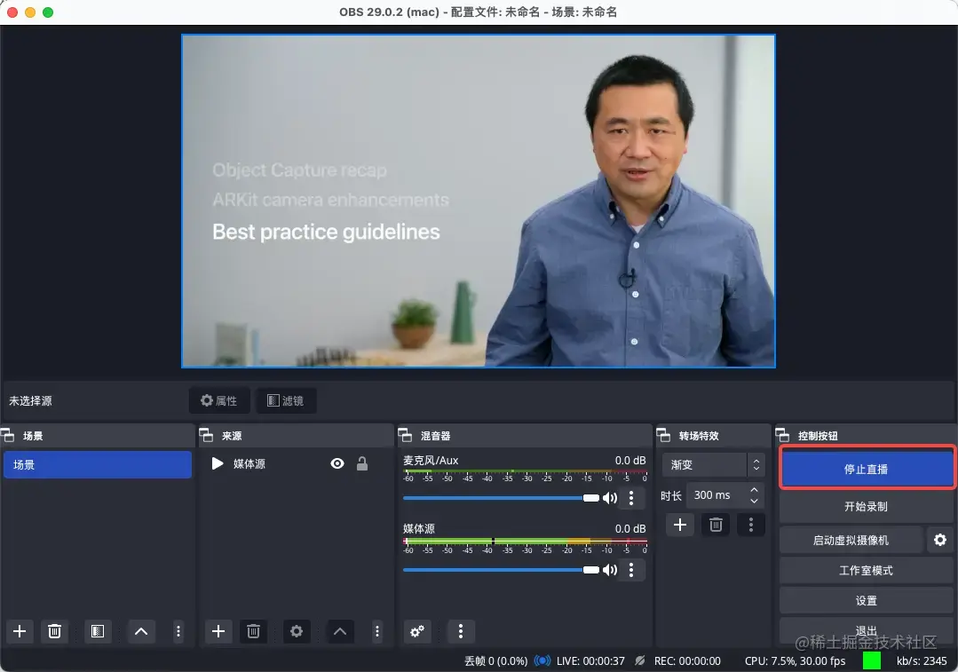Open the 麦克风/Aux three-dot options menu
Screen dimensions: 958x672
633,498
